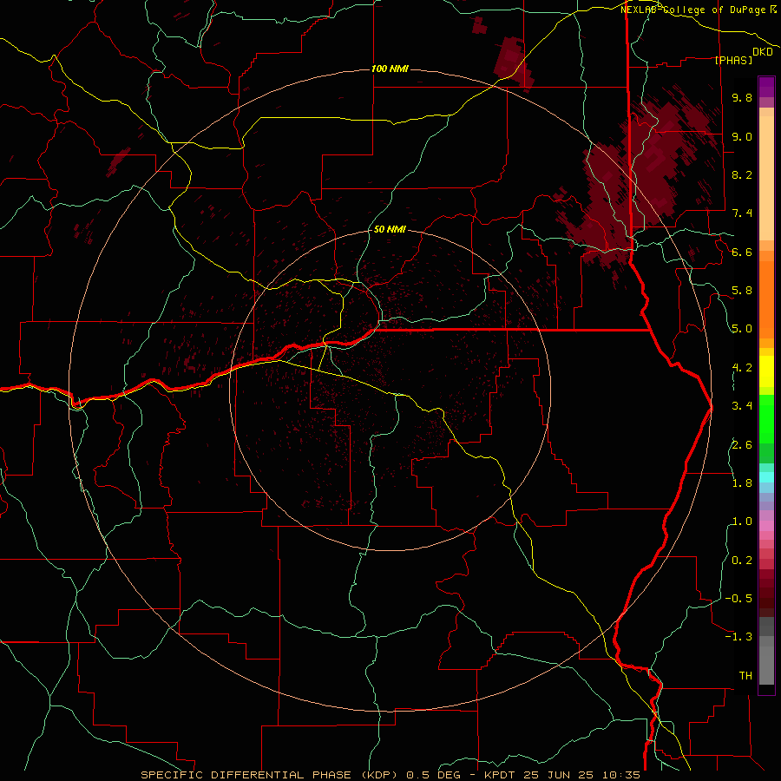Viewport: 781px width, 781px height.
Task: Click the DKD label above the color scale
Action: point(762,52)
